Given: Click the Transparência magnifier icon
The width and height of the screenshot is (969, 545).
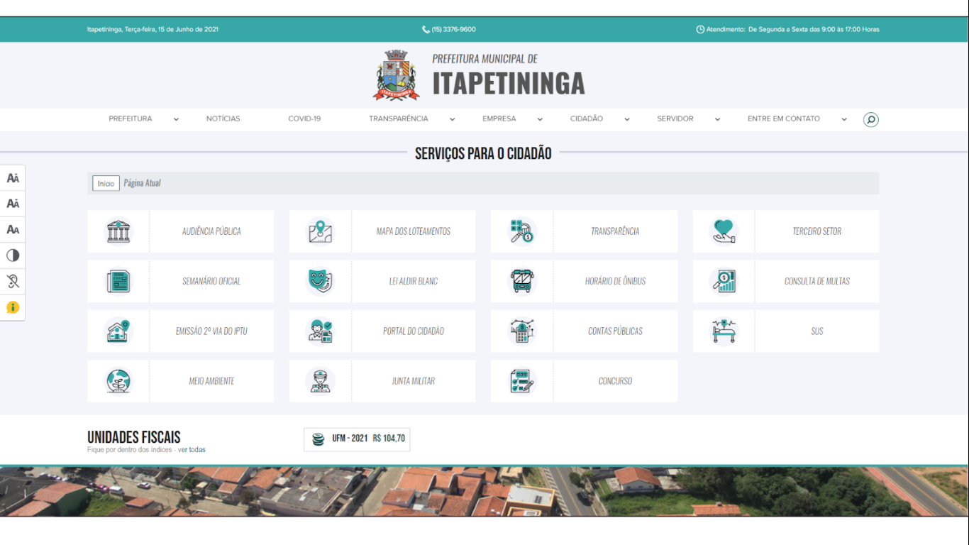Looking at the screenshot, I should [521, 231].
